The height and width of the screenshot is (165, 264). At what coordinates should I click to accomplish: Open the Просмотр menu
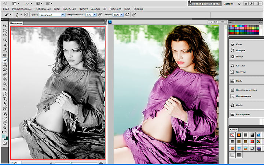[x=115, y=9]
